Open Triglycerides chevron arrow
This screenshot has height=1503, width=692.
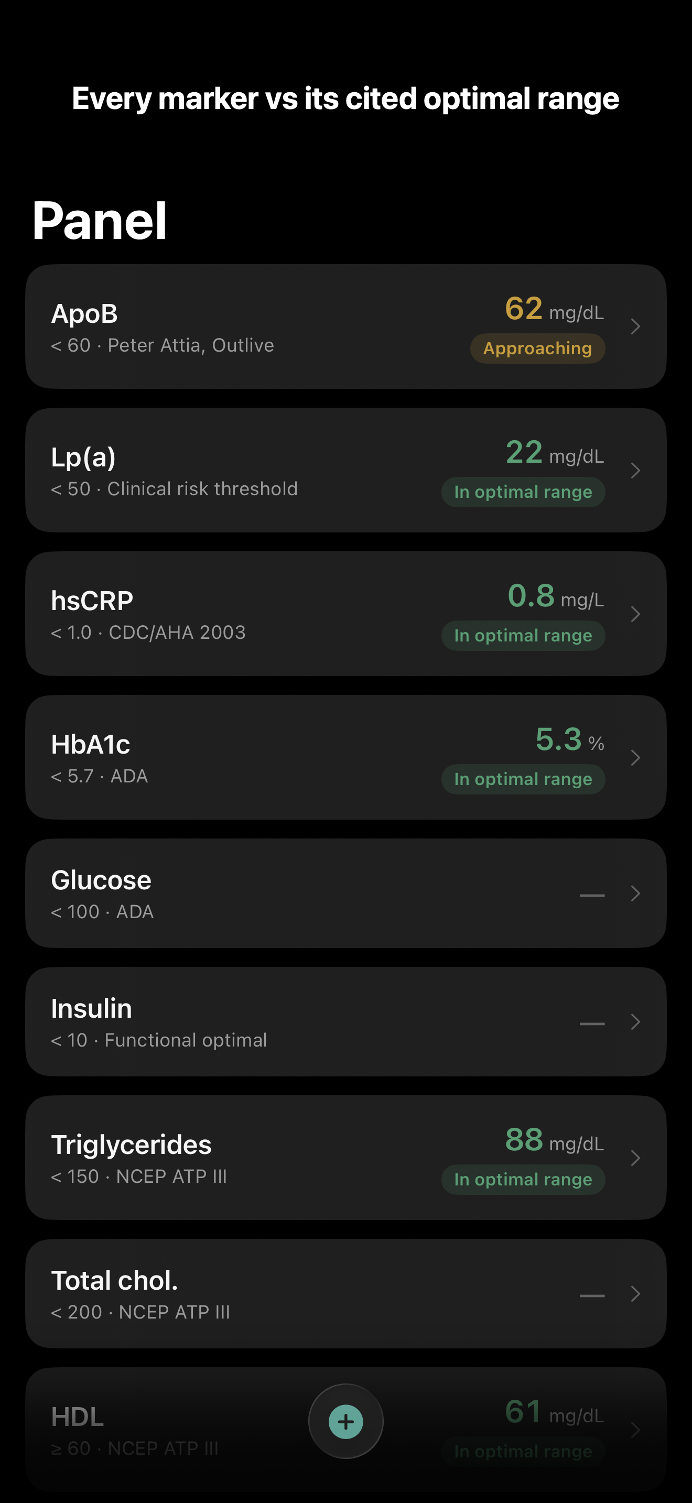[635, 1158]
